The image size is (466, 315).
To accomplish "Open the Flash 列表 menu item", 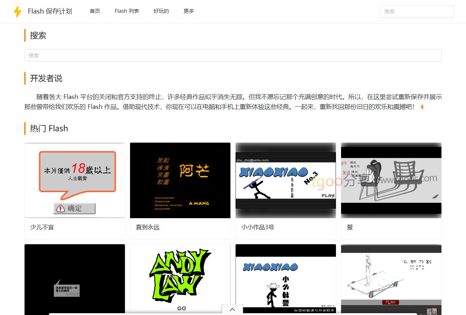I will (x=127, y=11).
